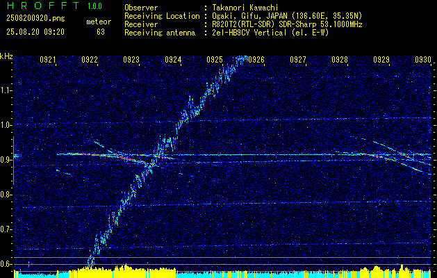
Task: Click the 0930 time marker
Action: pyautogui.click(x=423, y=59)
